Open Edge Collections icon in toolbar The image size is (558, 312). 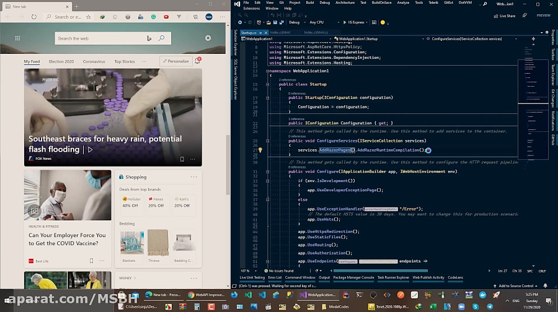click(x=195, y=17)
